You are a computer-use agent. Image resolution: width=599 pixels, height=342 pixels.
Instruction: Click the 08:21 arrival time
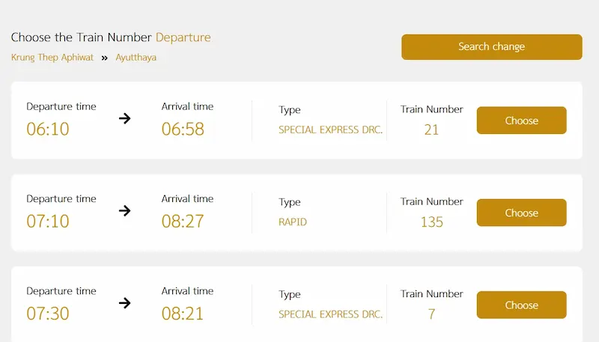tap(183, 314)
